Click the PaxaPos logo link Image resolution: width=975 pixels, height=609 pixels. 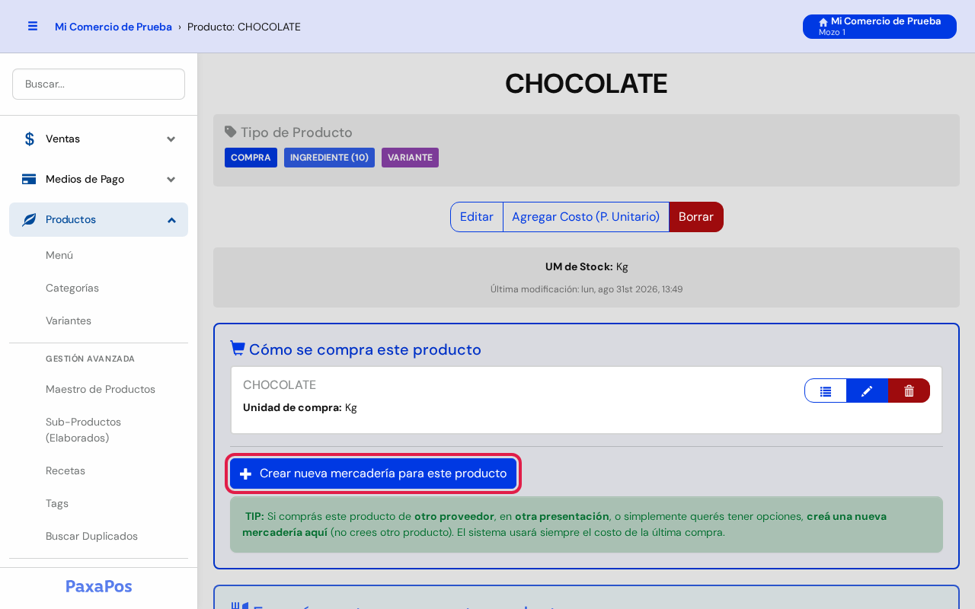pos(99,586)
